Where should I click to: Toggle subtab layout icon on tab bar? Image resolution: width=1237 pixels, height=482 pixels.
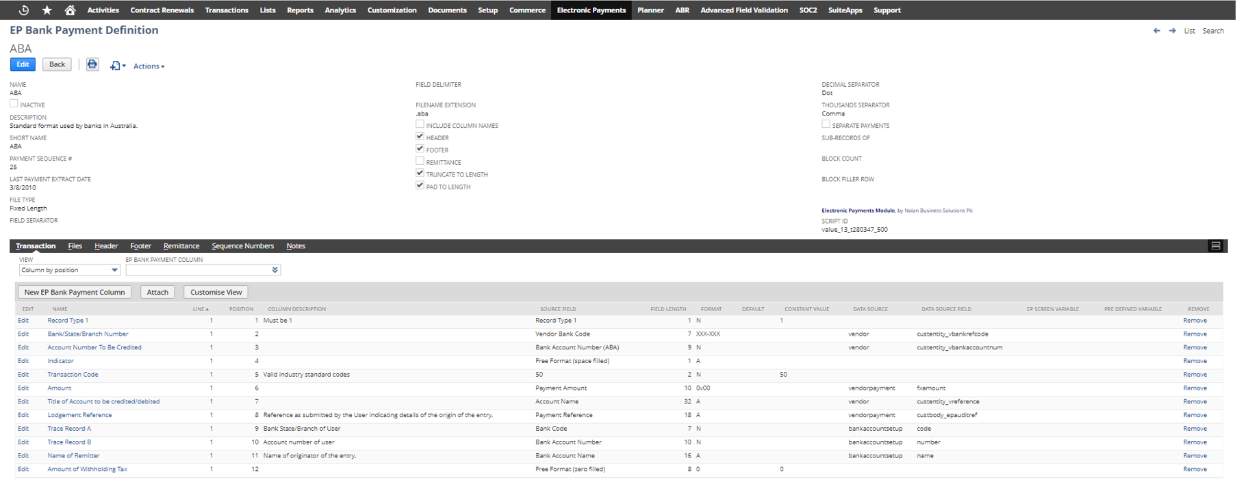click(1215, 246)
